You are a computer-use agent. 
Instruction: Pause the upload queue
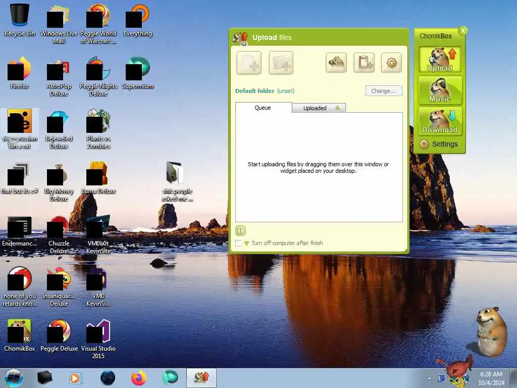point(240,230)
